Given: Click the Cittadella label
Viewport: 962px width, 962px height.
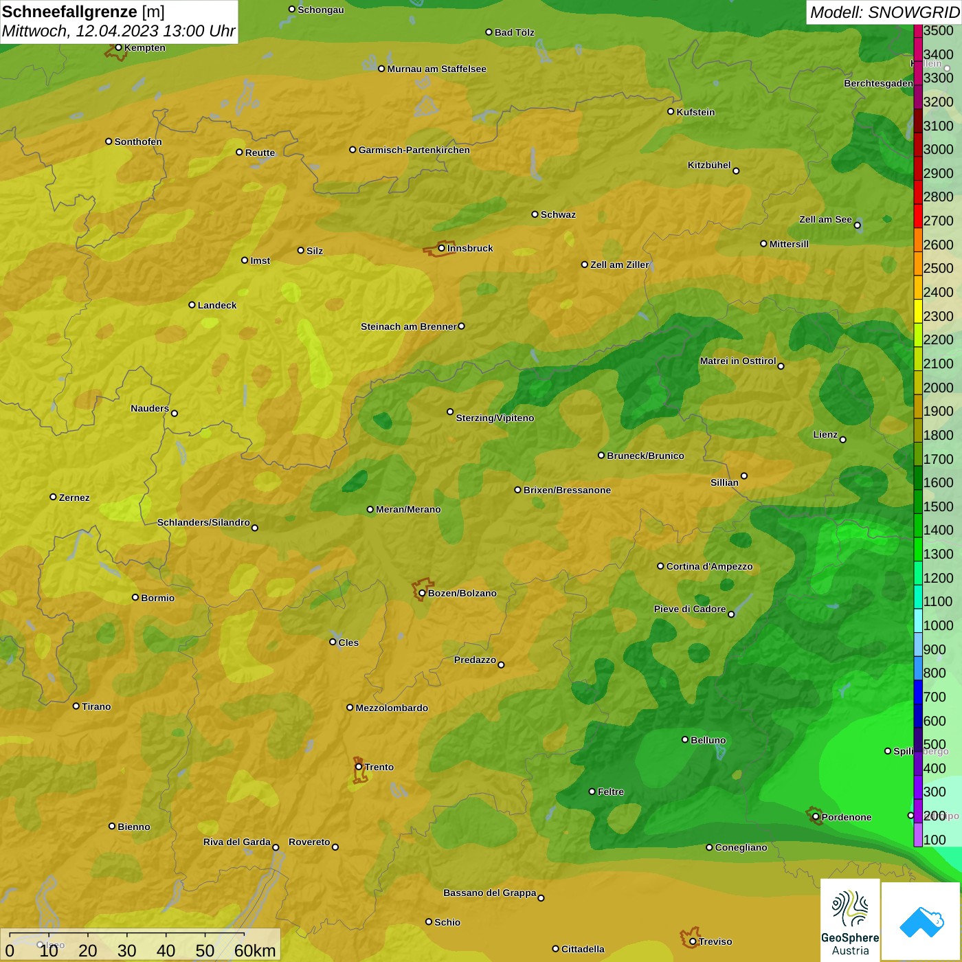Looking at the screenshot, I should (583, 949).
